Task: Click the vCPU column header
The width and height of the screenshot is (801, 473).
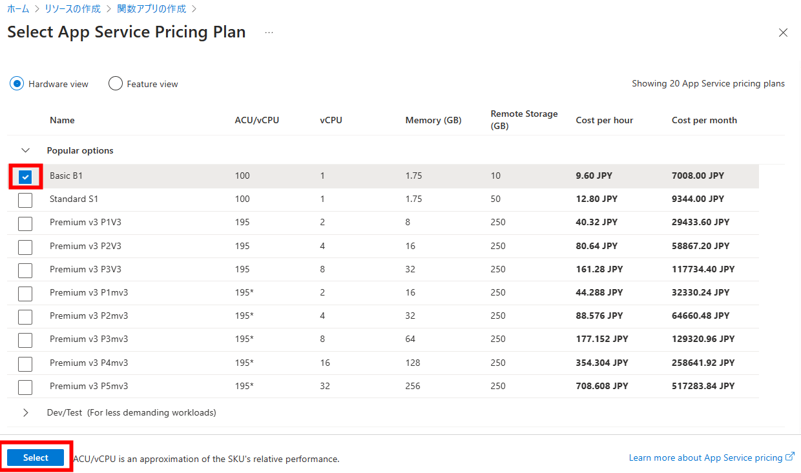Action: [x=331, y=120]
